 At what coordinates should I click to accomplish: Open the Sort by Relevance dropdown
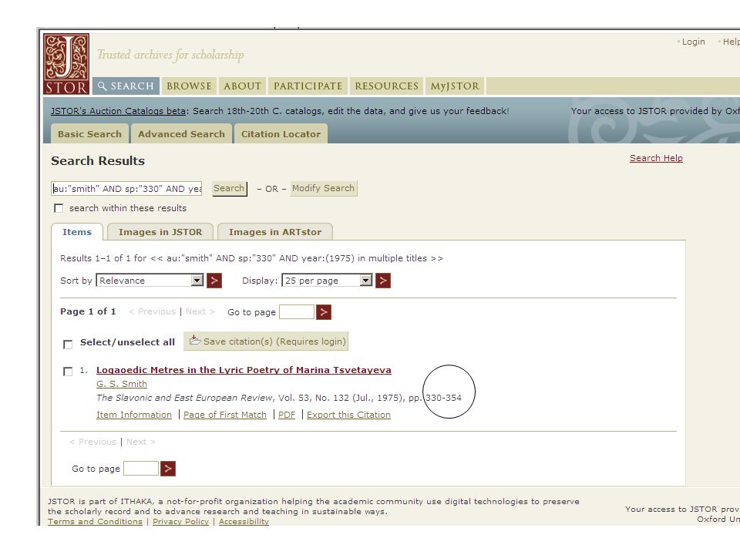(x=150, y=281)
